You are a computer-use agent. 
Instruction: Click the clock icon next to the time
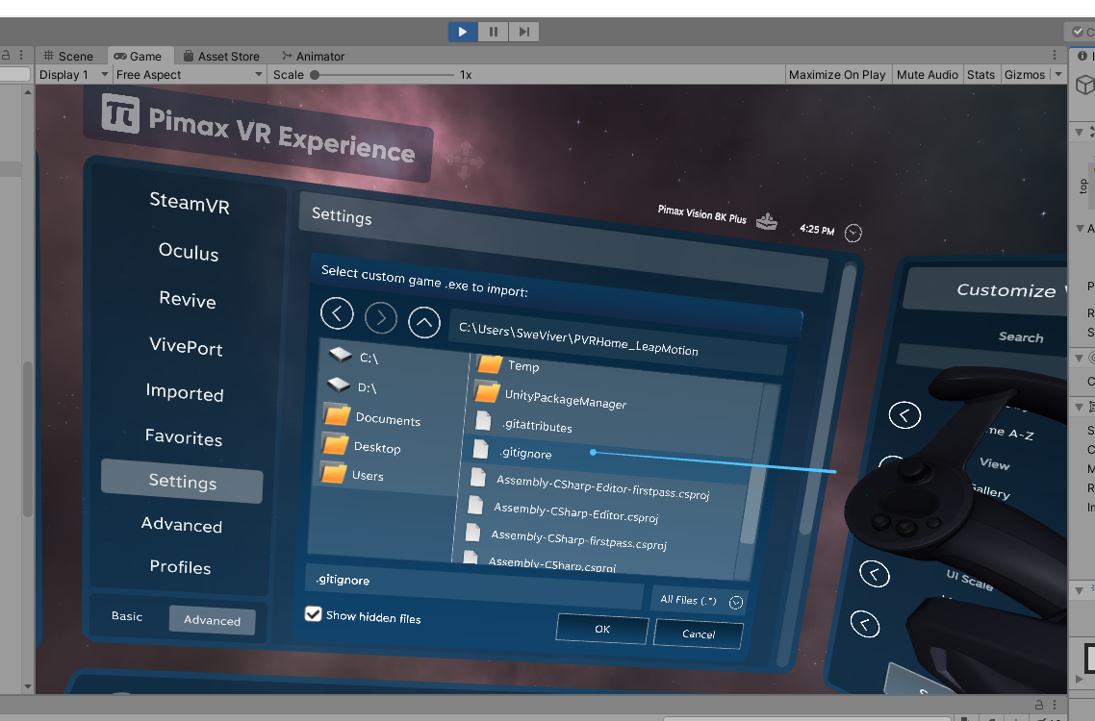click(x=853, y=233)
